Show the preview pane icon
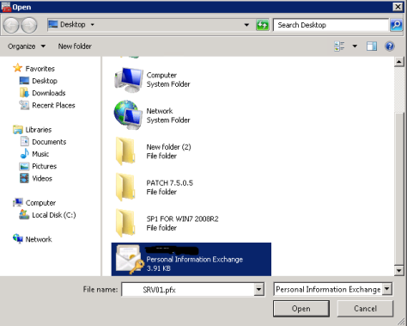407x326 pixels. tap(372, 46)
